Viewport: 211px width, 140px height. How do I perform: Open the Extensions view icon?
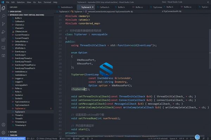pyautogui.click(x=4, y=40)
